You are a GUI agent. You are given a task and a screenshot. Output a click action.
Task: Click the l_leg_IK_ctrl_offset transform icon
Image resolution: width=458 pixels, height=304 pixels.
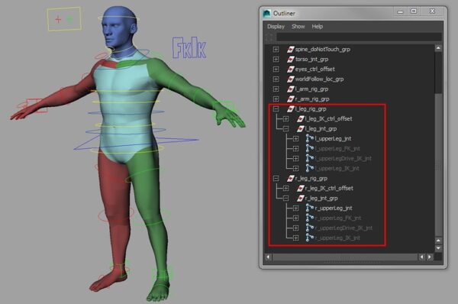300,118
